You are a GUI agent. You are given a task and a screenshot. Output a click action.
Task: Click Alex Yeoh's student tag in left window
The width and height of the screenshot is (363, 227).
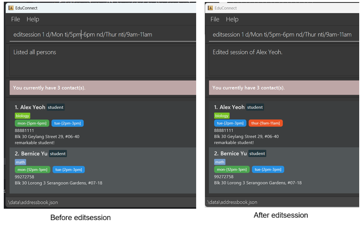56,107
